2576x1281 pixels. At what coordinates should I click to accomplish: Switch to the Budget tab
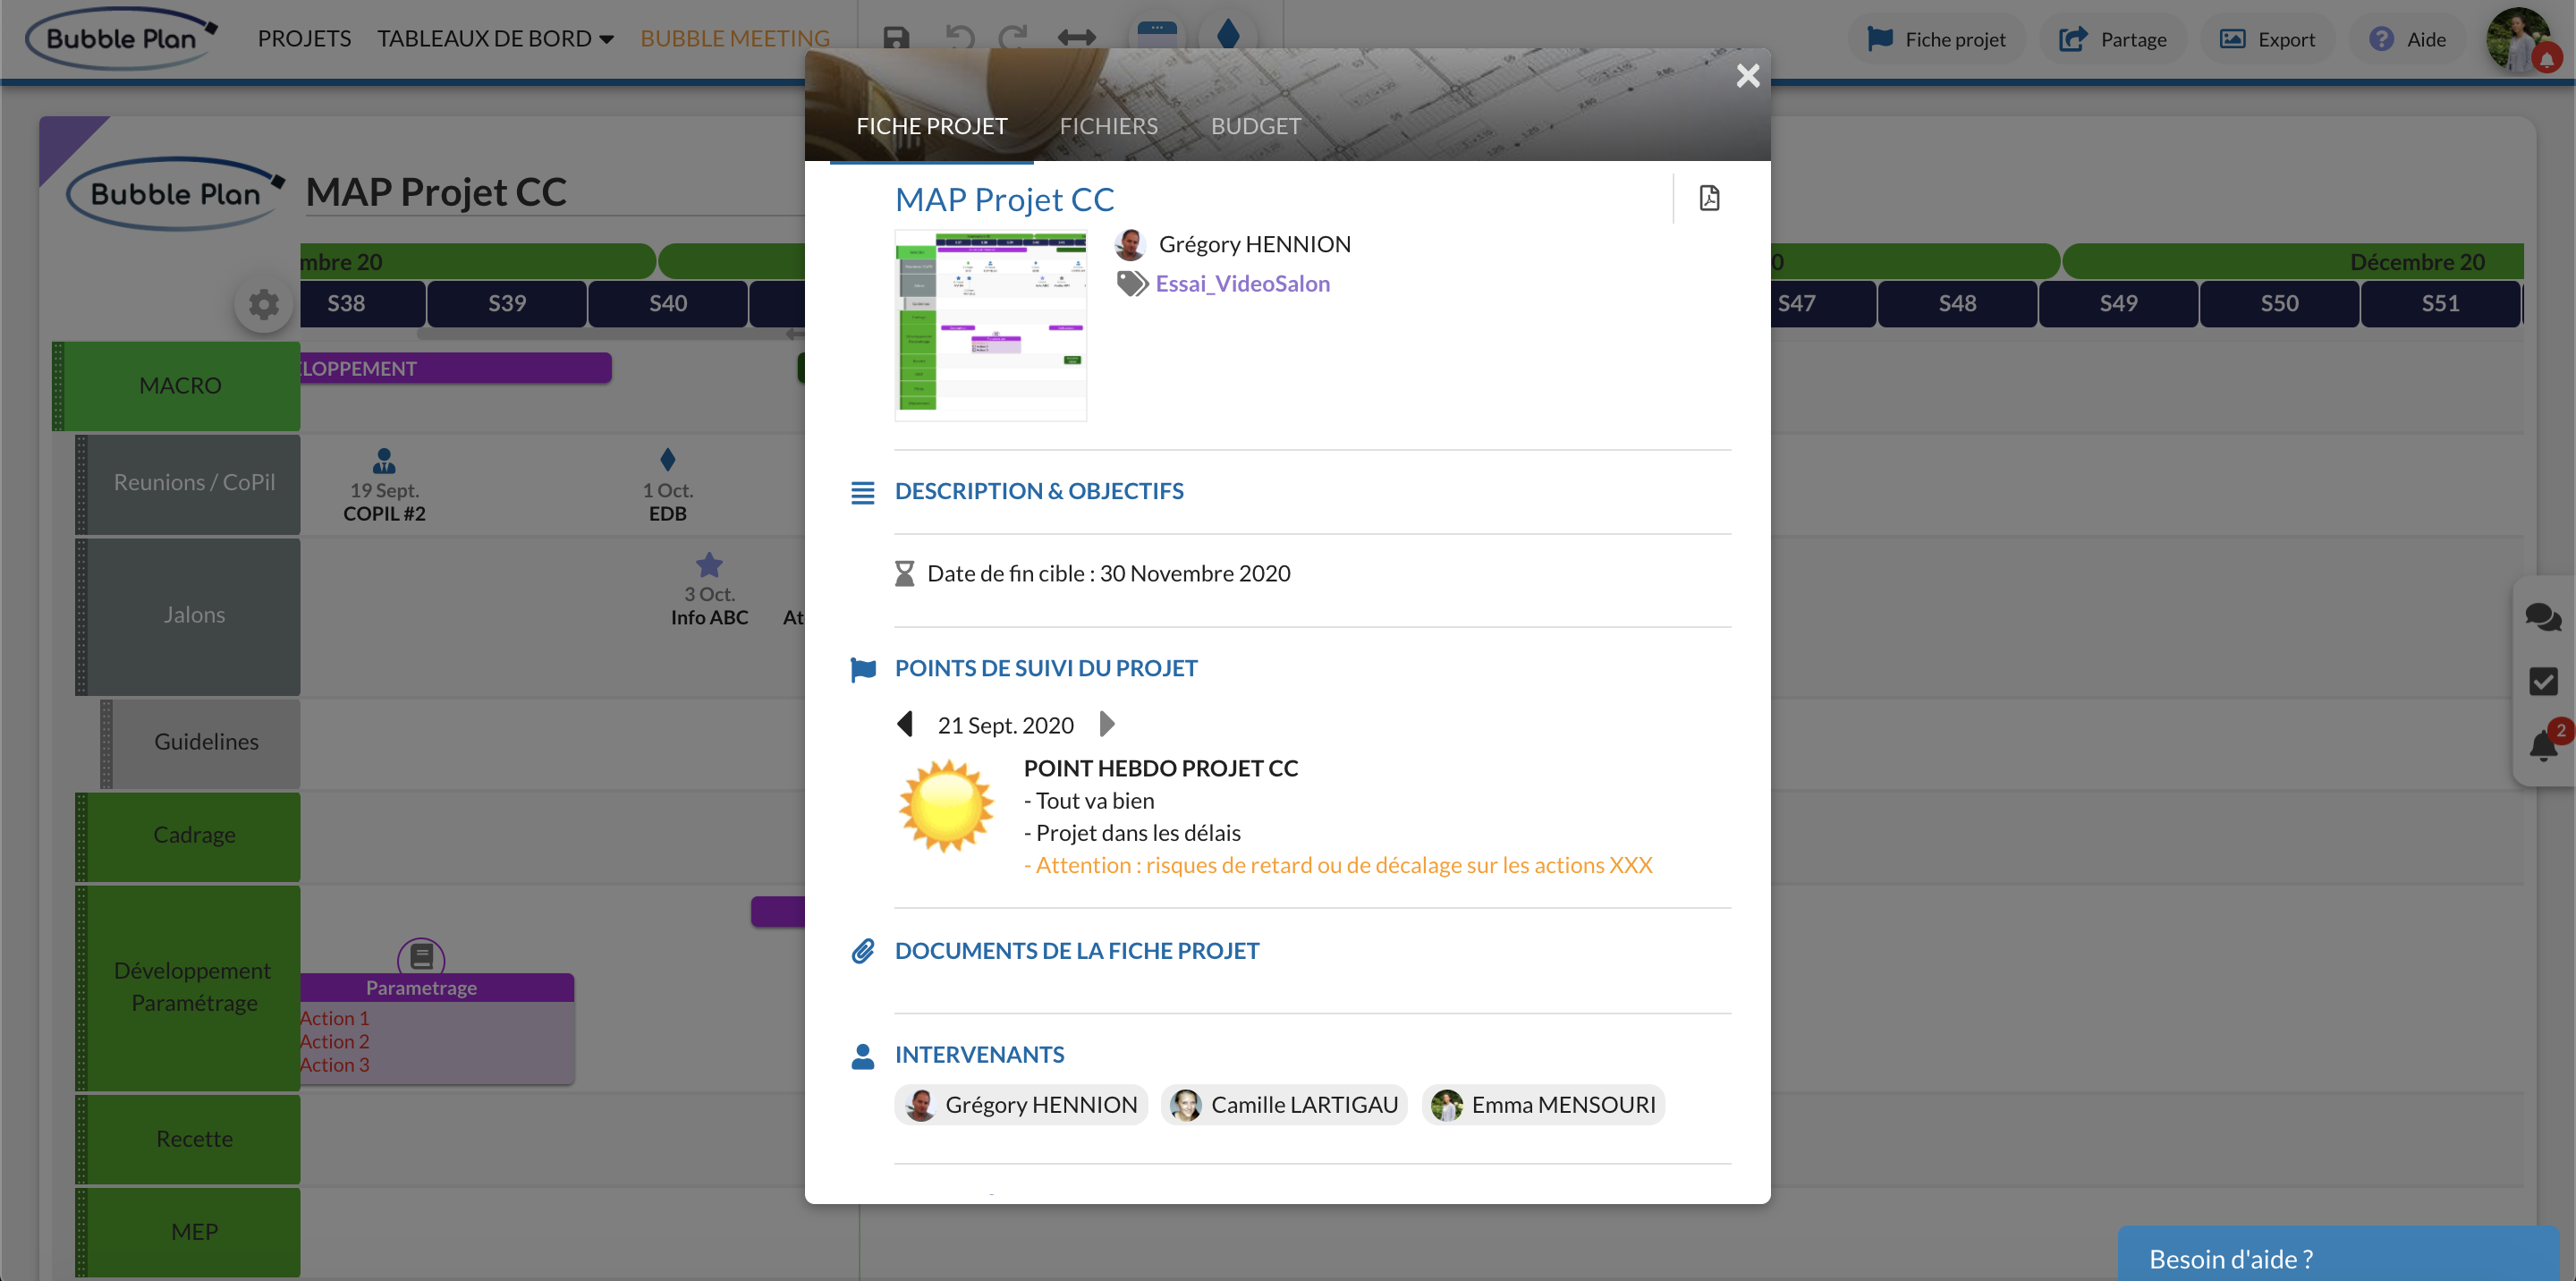pos(1255,126)
